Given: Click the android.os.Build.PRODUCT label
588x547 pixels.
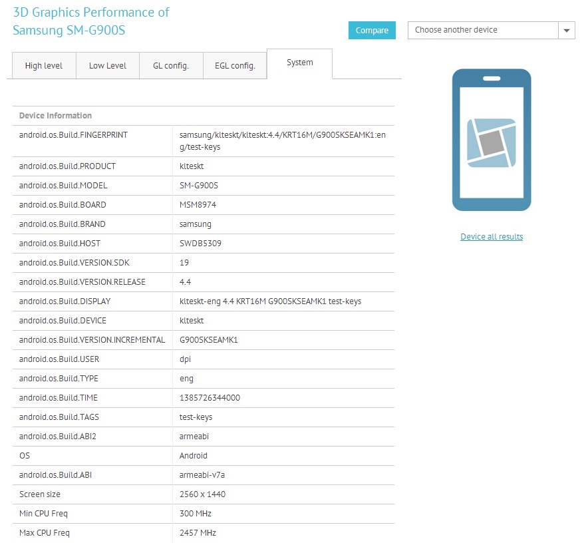Looking at the screenshot, I should coord(67,166).
